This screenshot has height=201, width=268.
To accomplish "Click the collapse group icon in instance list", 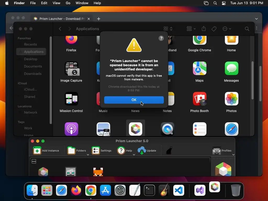I will 34,161.
